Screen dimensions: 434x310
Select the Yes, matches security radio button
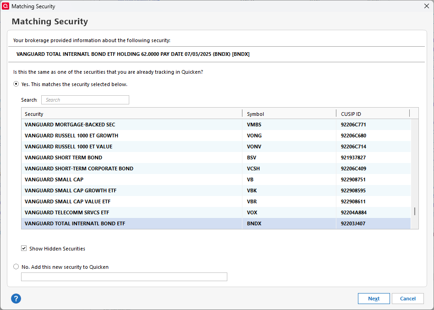(16, 84)
